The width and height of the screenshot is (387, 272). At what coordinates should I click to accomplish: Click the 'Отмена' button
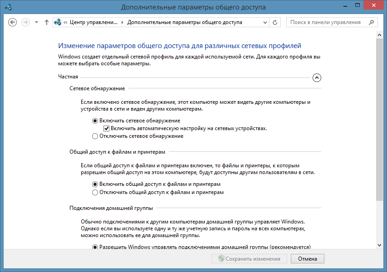click(308, 259)
